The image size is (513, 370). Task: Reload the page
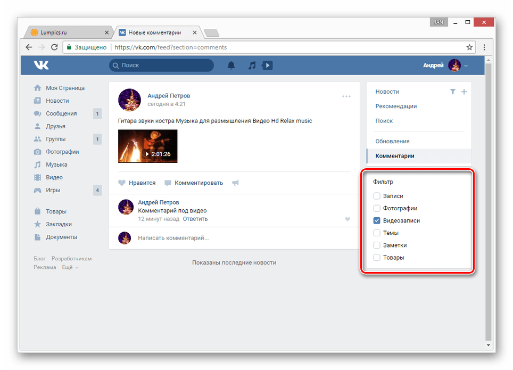tap(54, 47)
